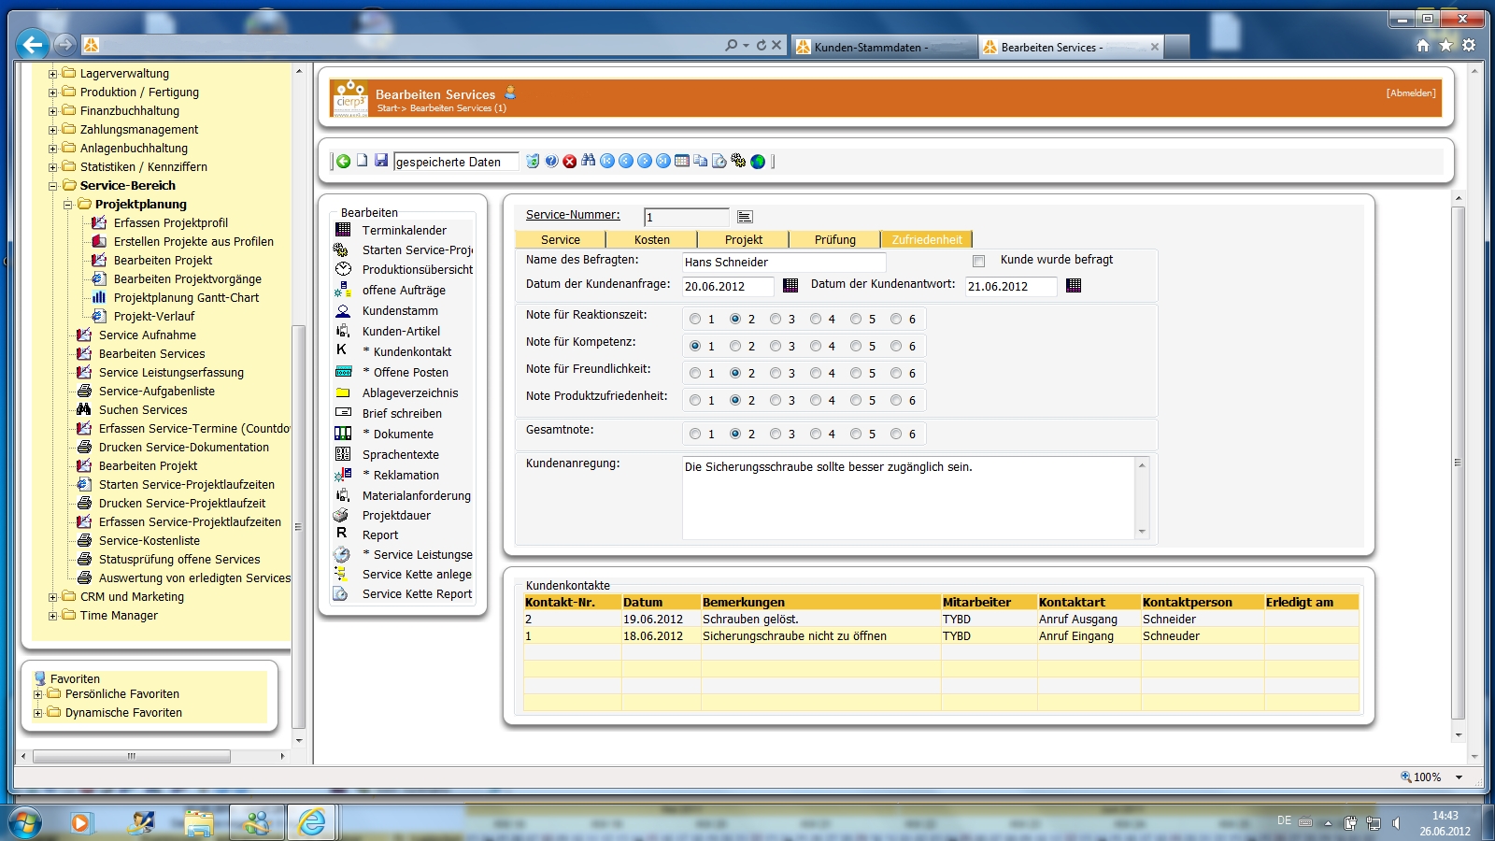
Task: Expand the Lagerverwaltung tree folder
Action: coord(53,74)
